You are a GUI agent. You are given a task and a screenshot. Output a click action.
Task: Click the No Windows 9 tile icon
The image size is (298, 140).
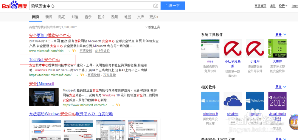pyautogui.click(x=210, y=101)
